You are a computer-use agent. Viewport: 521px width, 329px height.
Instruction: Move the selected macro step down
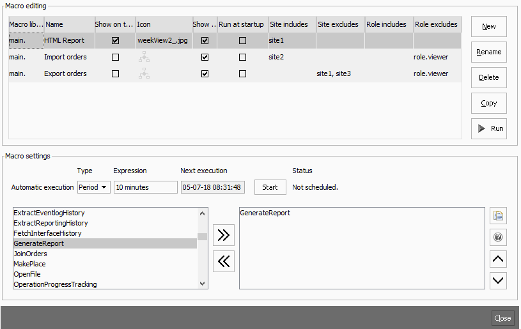coord(498,280)
